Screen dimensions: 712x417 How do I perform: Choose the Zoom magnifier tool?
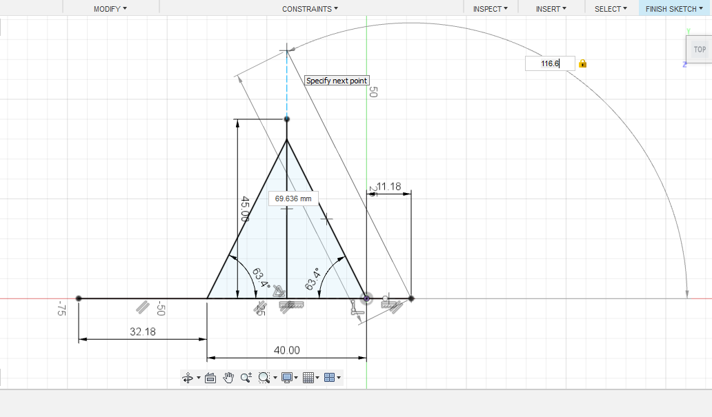click(x=246, y=378)
